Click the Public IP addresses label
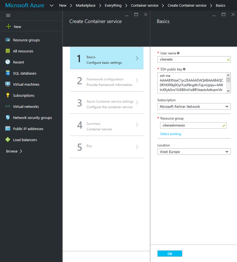Screen dimensions: 237x262 28,129
